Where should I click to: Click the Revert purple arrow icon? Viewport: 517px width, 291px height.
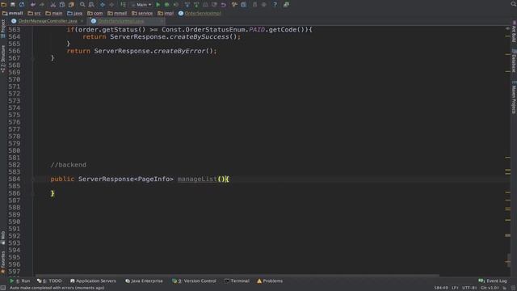[x=223, y=5]
